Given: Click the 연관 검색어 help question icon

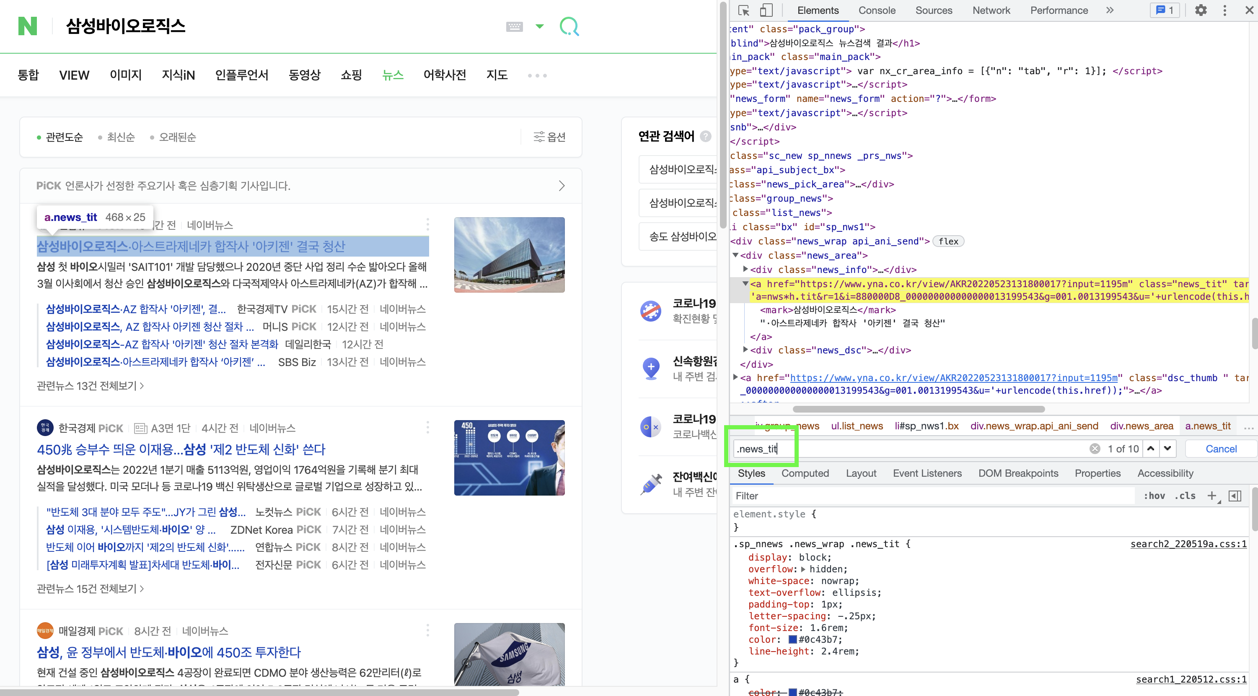Looking at the screenshot, I should tap(706, 137).
